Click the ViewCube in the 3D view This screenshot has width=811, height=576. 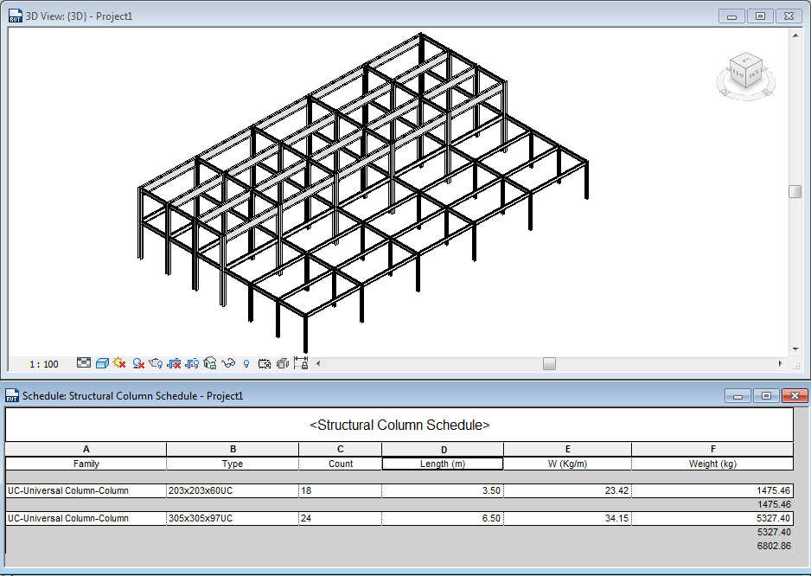coord(746,72)
